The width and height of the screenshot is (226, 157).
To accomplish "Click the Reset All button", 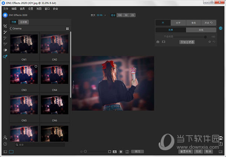I will click(x=186, y=151).
